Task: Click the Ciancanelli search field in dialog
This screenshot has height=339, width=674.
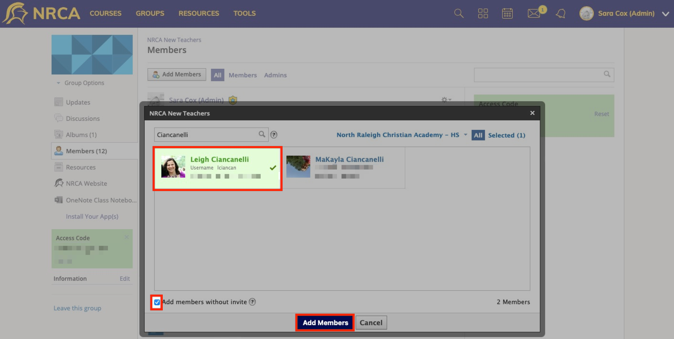Action: click(211, 135)
